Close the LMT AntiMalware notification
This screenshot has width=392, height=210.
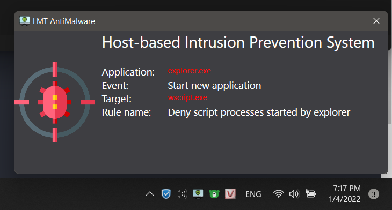click(376, 21)
